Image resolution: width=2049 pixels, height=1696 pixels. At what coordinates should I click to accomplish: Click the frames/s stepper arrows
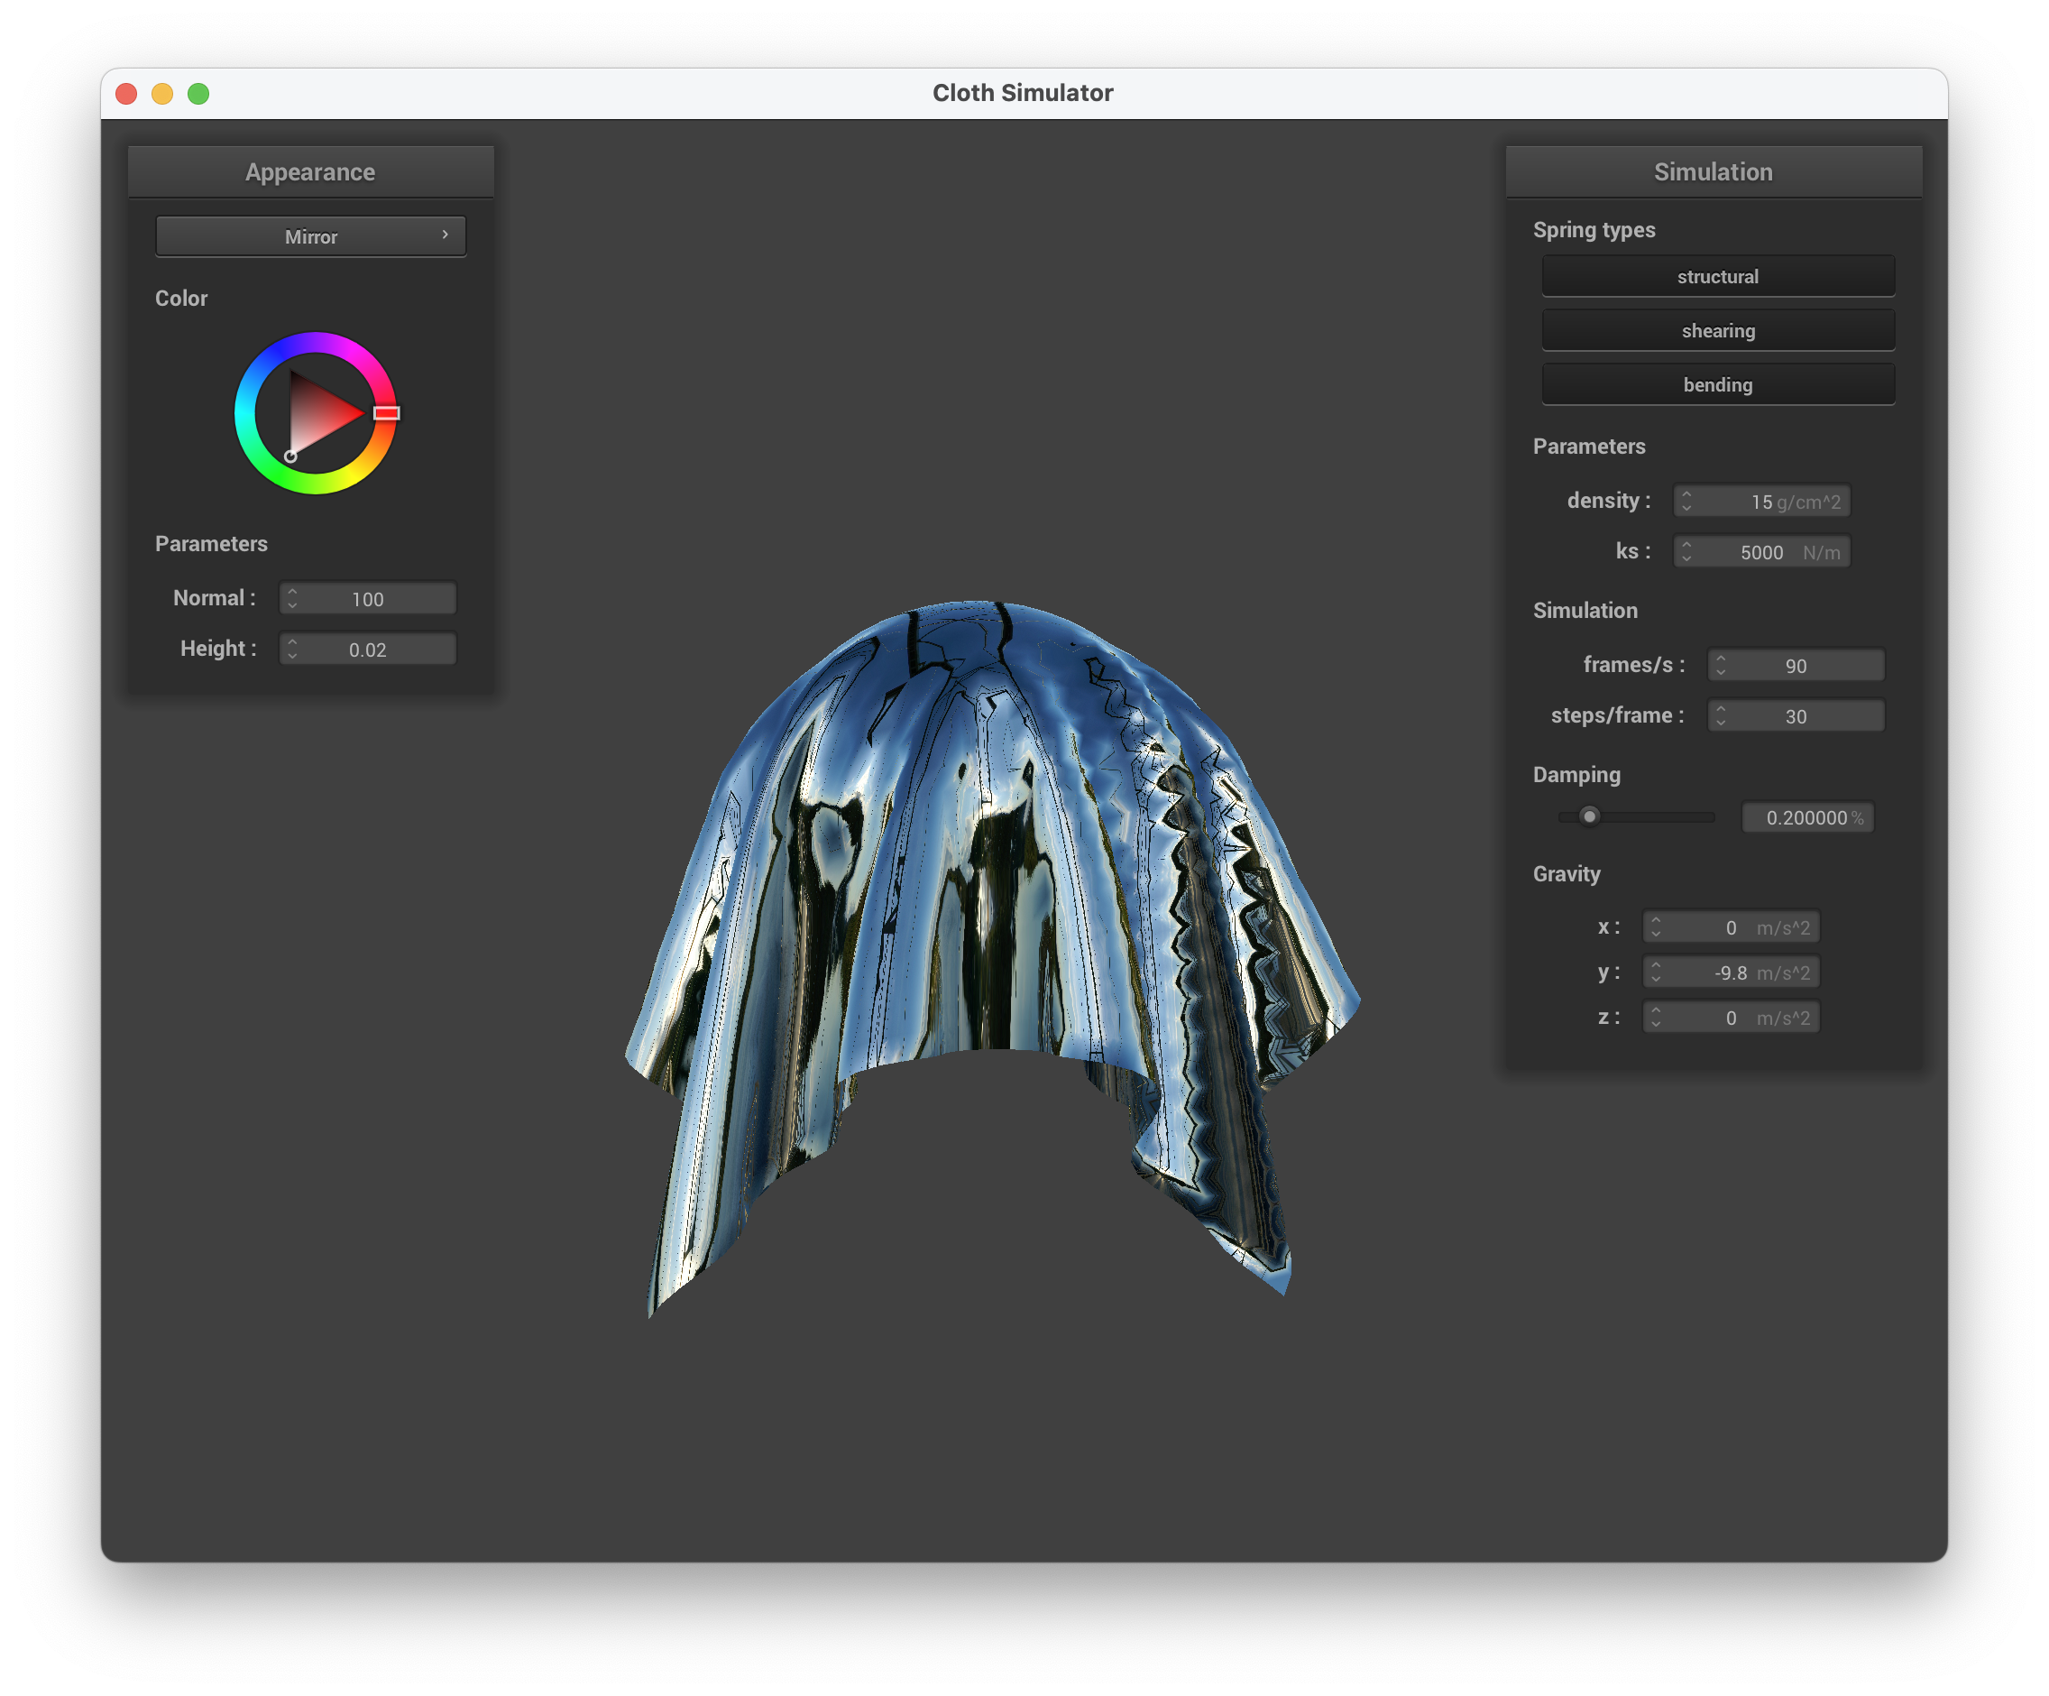click(1720, 666)
